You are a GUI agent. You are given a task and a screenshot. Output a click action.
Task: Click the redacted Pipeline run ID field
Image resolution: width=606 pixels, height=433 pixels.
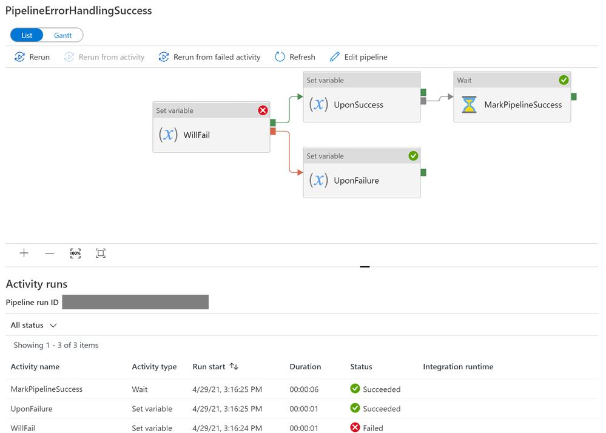135,302
